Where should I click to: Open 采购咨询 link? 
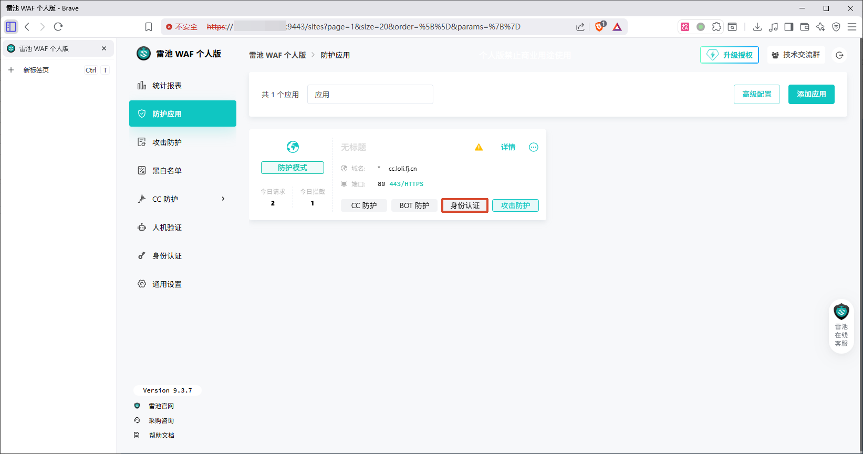(161, 421)
